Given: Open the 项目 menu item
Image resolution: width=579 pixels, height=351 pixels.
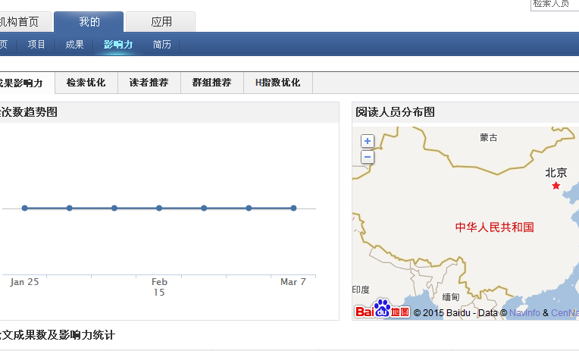Looking at the screenshot, I should click(36, 44).
